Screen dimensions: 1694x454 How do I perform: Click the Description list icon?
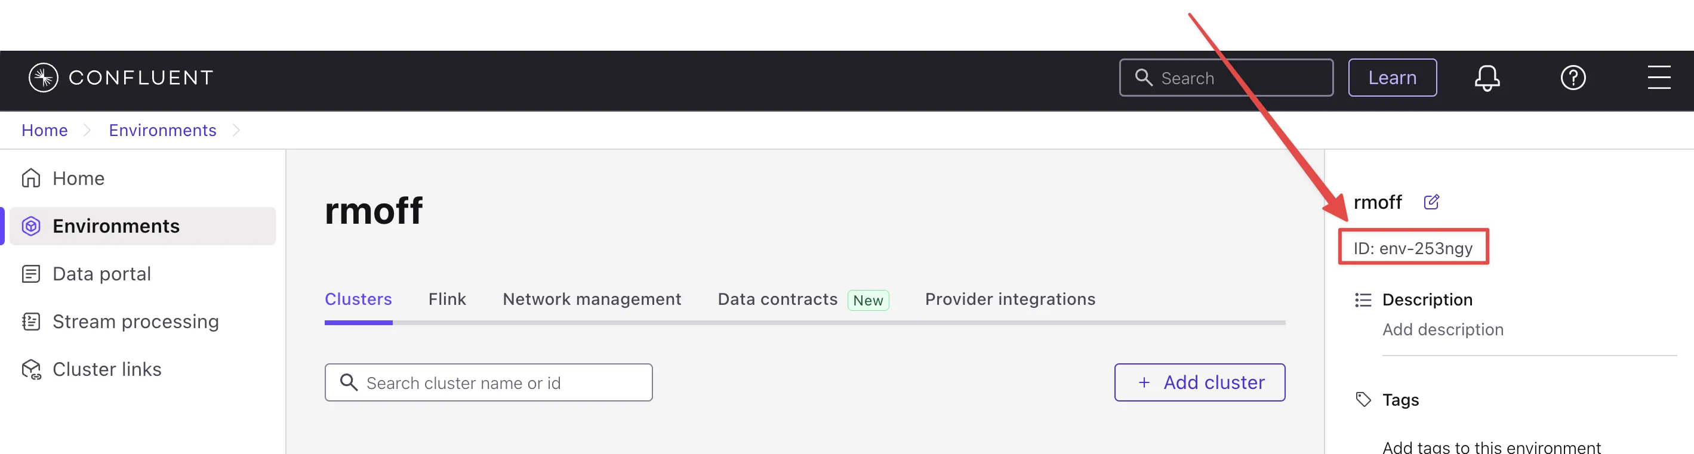pyautogui.click(x=1363, y=300)
